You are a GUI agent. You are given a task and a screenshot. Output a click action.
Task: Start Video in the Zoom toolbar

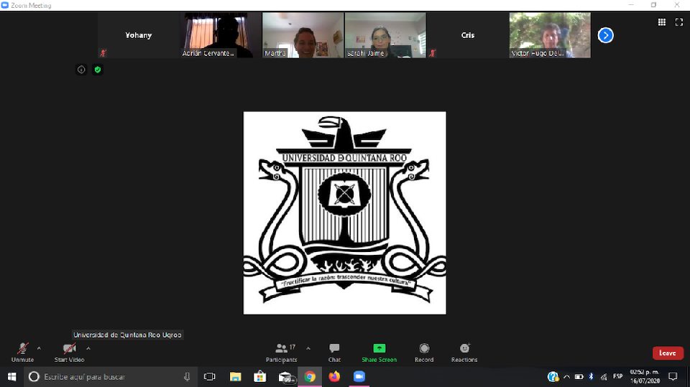point(70,353)
